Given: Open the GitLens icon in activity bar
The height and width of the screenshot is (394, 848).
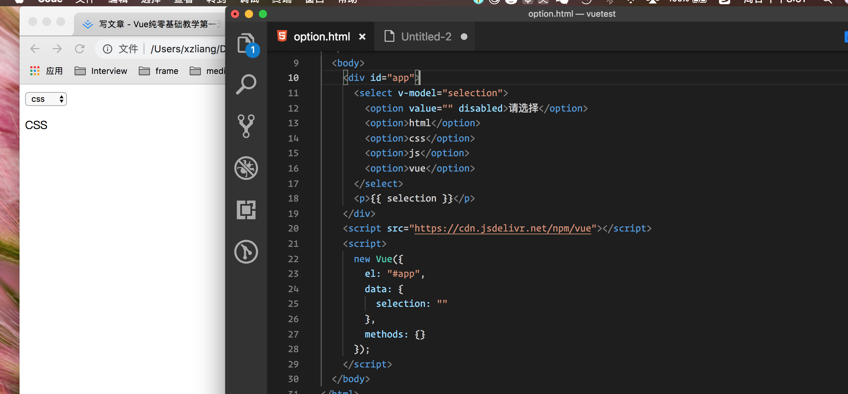Looking at the screenshot, I should pos(246,251).
